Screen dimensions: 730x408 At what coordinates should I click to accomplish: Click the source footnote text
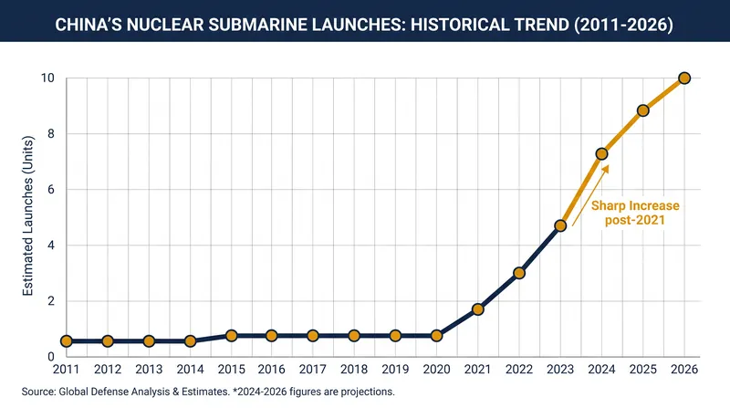tap(208, 392)
